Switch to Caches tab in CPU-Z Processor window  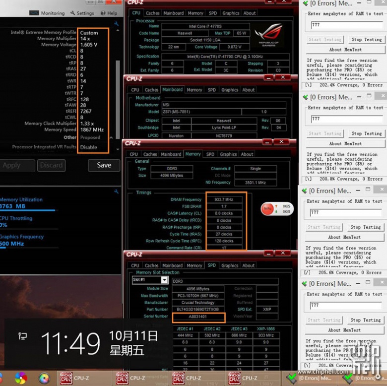tap(152, 13)
